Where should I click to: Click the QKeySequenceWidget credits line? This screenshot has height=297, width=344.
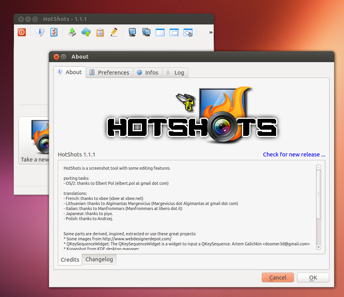[187, 244]
